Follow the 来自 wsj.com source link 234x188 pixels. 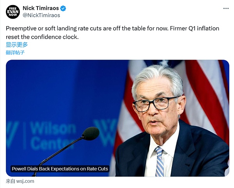coord(20,181)
